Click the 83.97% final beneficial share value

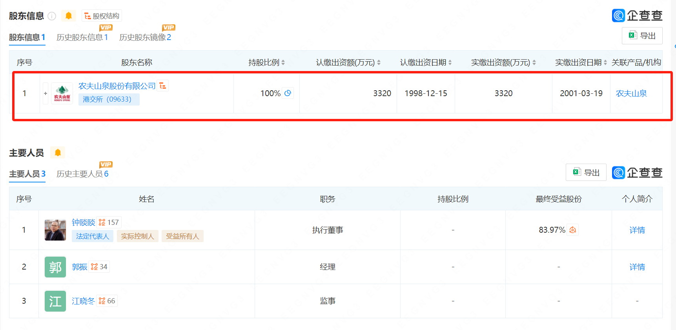point(552,230)
